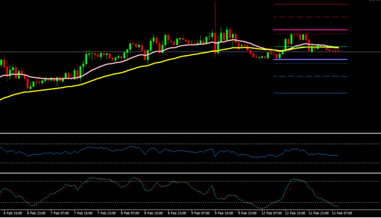381x218 pixels.
Task: Click the divider between price chart and oscillator
Action: pos(190,133)
